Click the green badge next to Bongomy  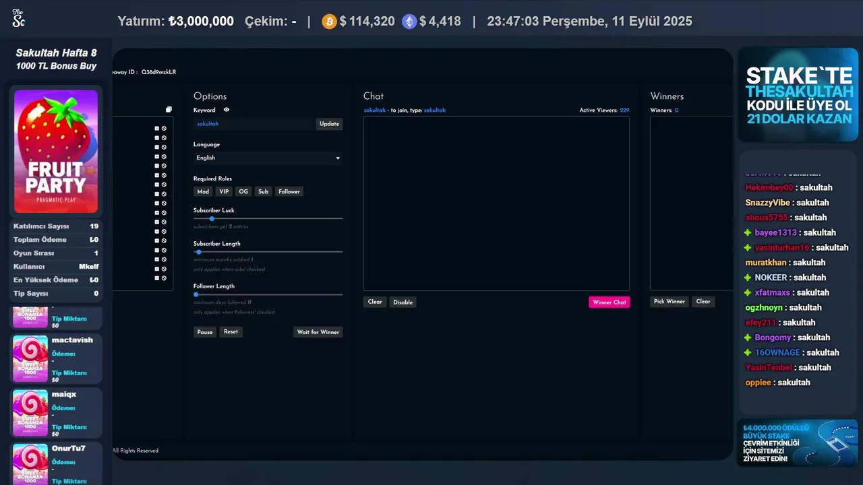point(748,337)
